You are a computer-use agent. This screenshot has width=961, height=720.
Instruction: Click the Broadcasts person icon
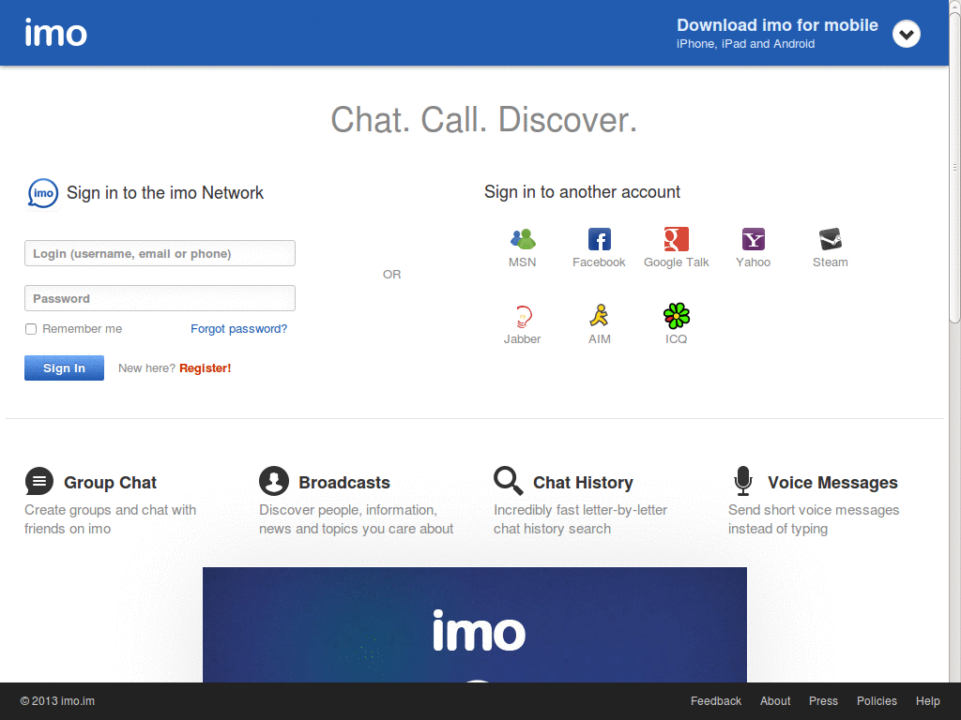tap(274, 481)
